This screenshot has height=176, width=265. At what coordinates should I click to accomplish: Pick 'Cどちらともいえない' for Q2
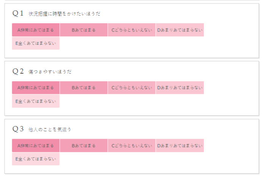[x=131, y=88]
